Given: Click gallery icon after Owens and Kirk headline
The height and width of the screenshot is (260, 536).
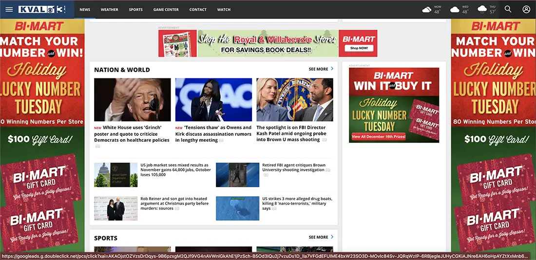Looking at the screenshot, I should coord(222,140).
